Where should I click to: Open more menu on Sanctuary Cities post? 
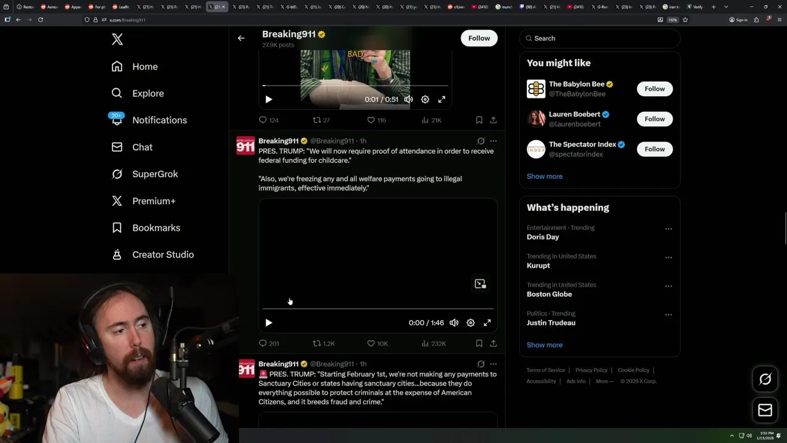click(493, 364)
